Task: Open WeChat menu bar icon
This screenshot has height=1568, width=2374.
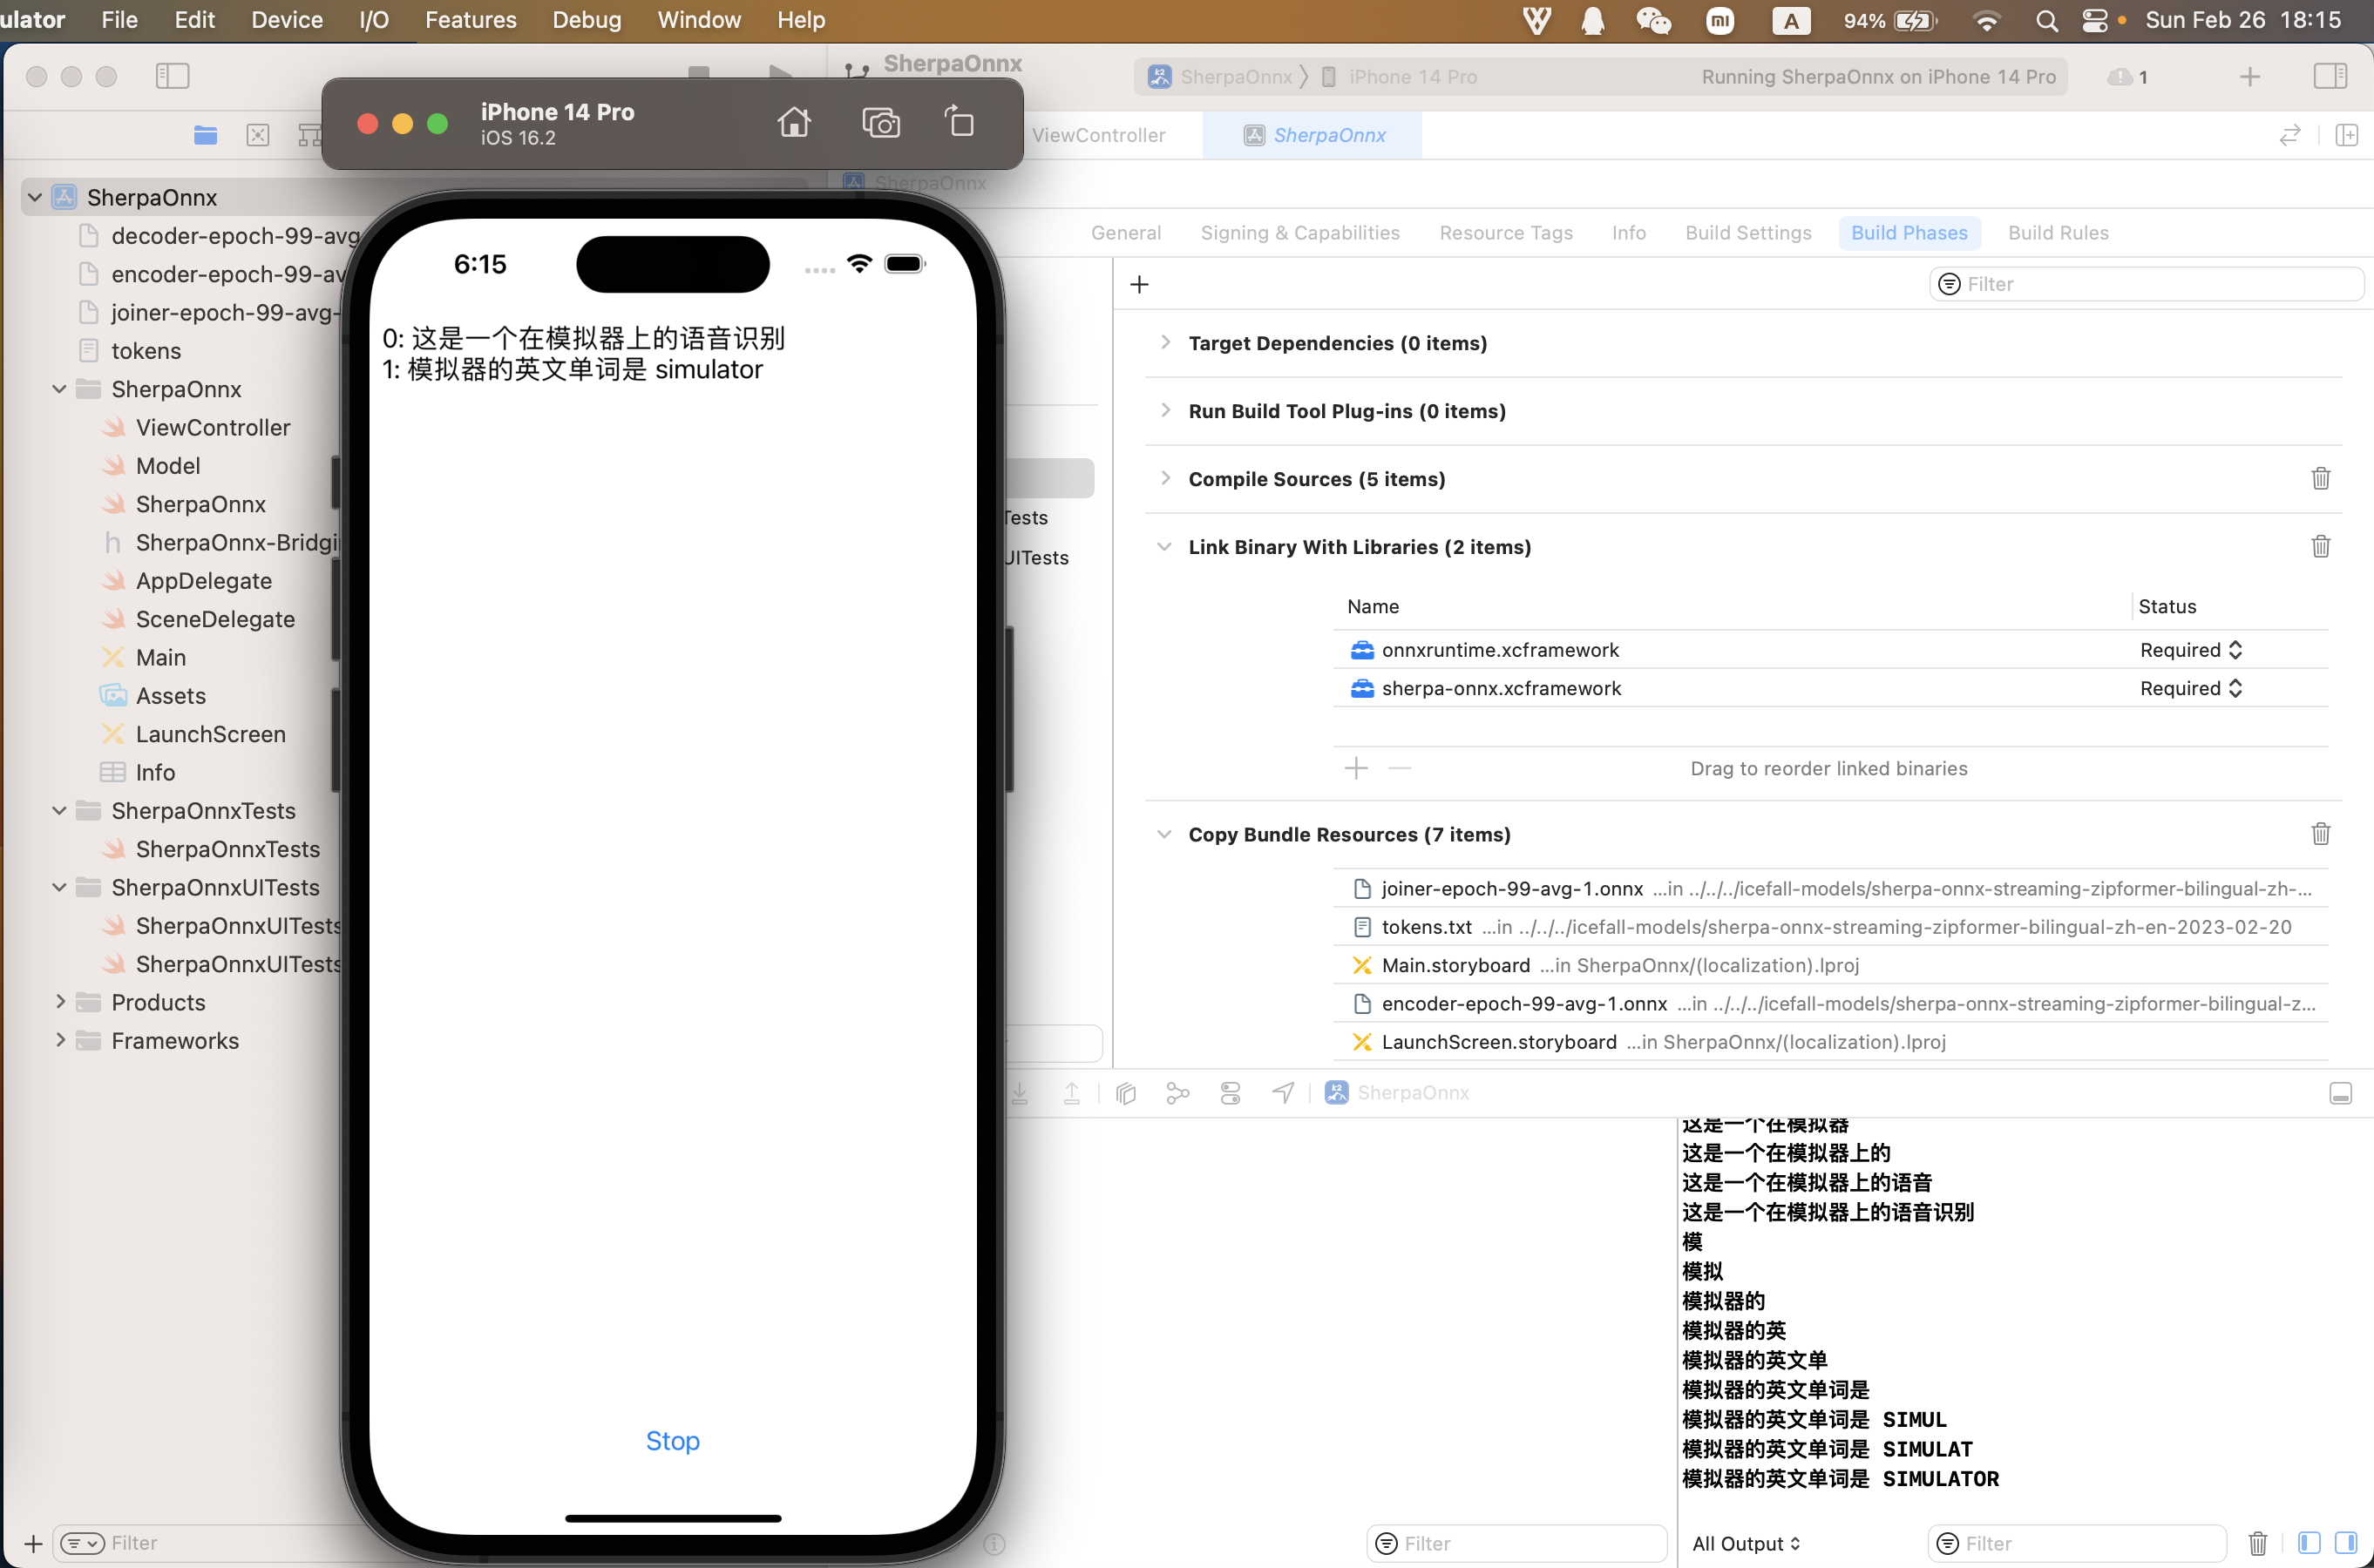Action: click(x=1652, y=20)
